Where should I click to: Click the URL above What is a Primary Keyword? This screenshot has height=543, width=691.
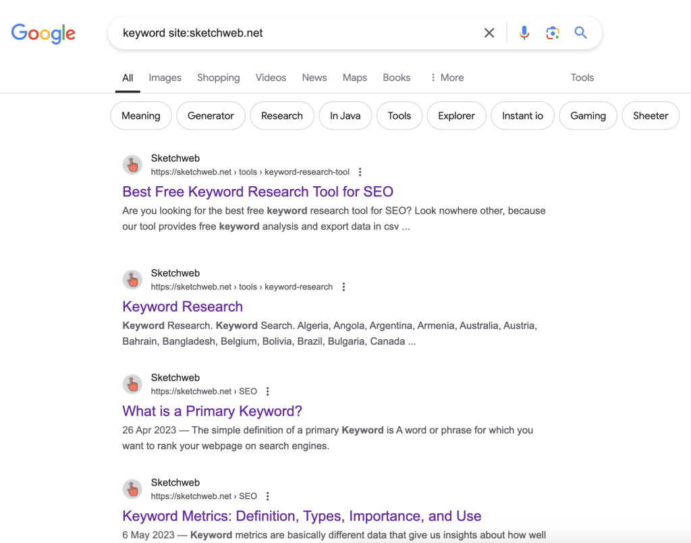tap(204, 391)
